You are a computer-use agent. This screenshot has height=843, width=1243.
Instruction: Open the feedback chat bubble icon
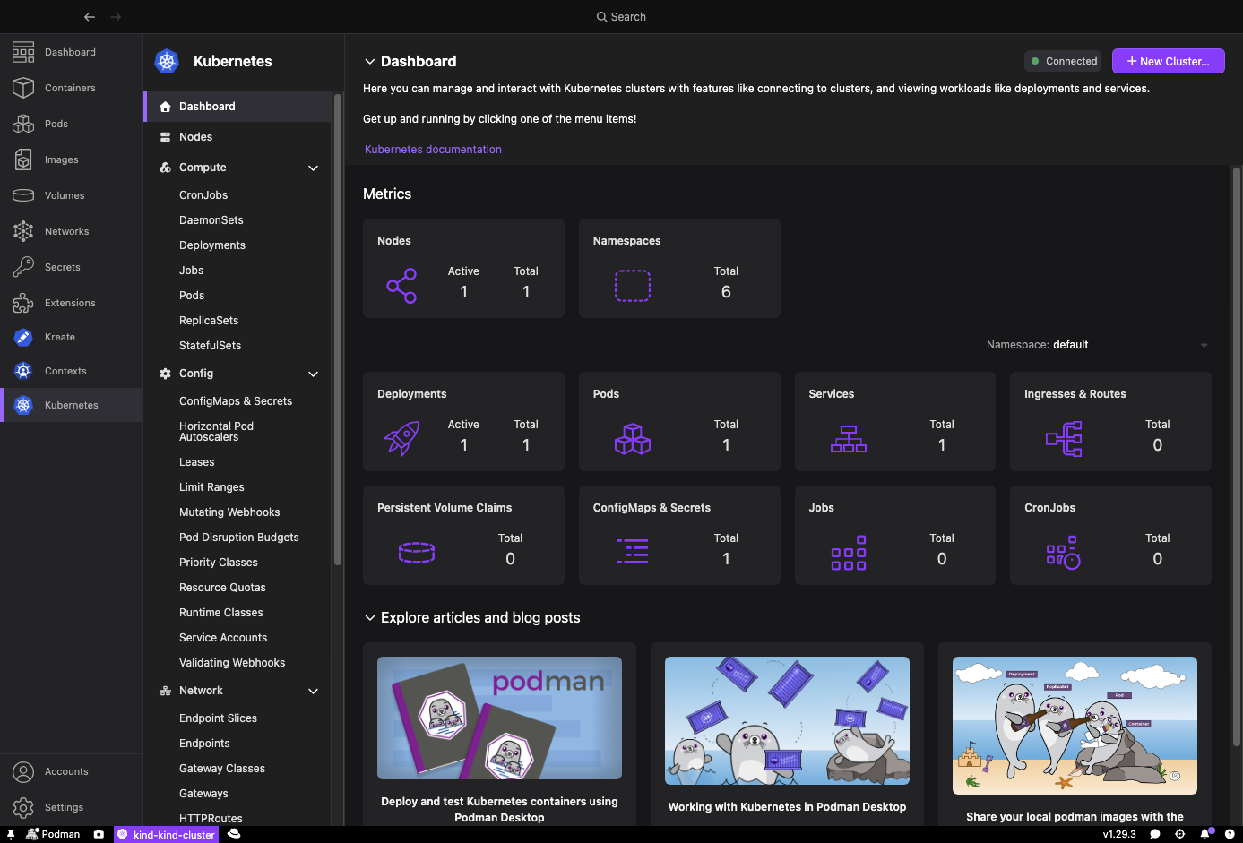1155,834
